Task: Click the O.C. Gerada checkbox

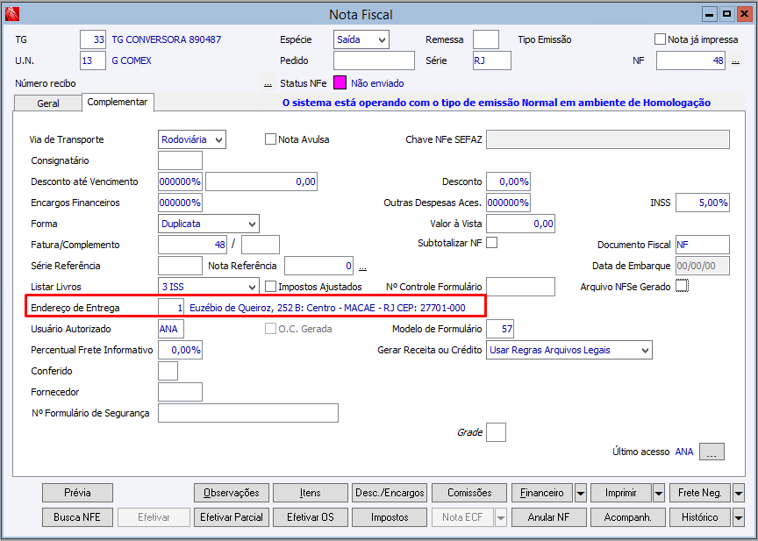Action: click(270, 329)
